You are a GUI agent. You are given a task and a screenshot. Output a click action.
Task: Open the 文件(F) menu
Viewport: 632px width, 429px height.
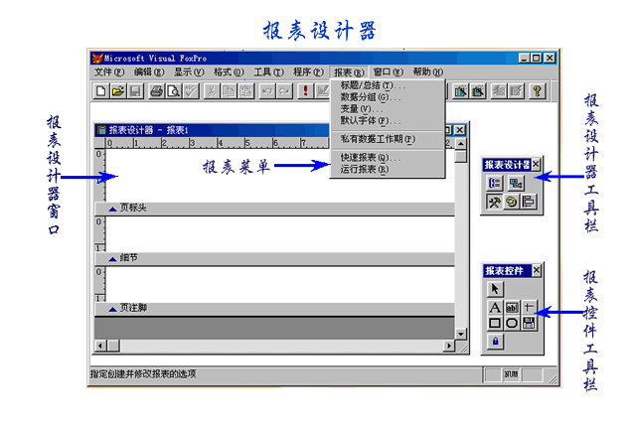click(x=109, y=72)
